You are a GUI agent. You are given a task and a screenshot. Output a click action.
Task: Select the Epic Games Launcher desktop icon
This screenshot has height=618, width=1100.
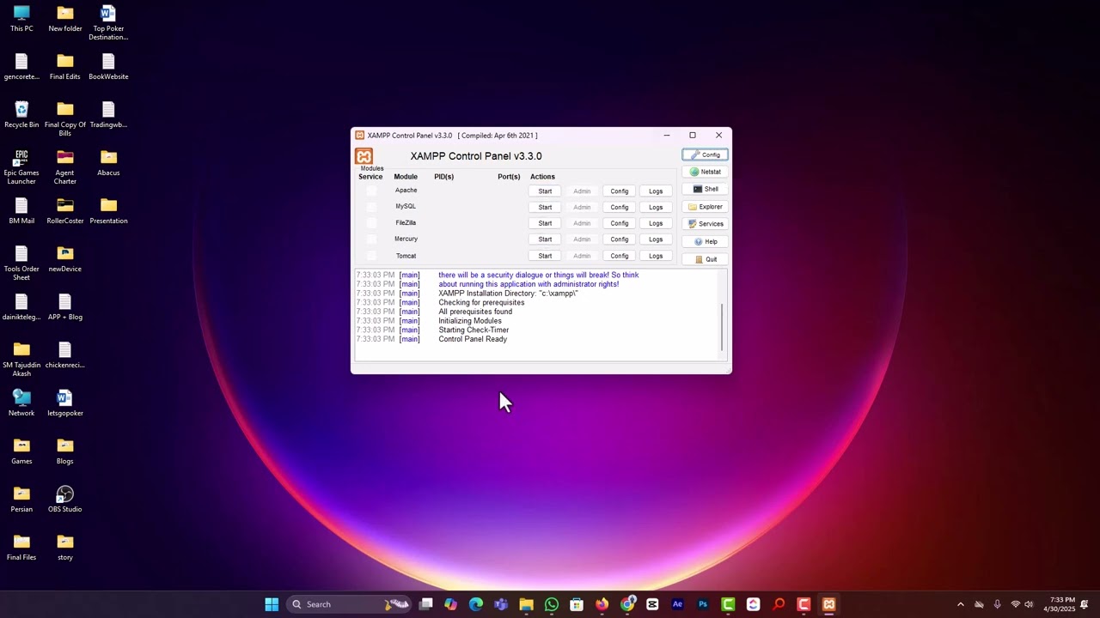pyautogui.click(x=21, y=167)
